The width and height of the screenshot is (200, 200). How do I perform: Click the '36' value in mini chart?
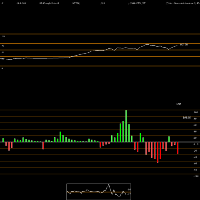click(129, 190)
